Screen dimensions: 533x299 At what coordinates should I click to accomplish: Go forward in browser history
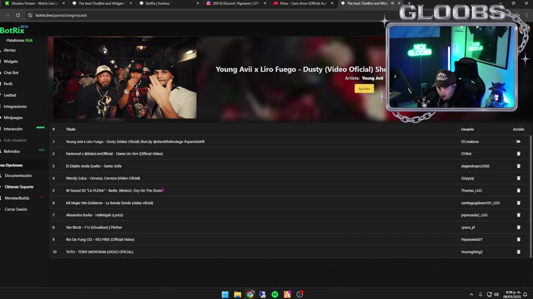point(7,15)
